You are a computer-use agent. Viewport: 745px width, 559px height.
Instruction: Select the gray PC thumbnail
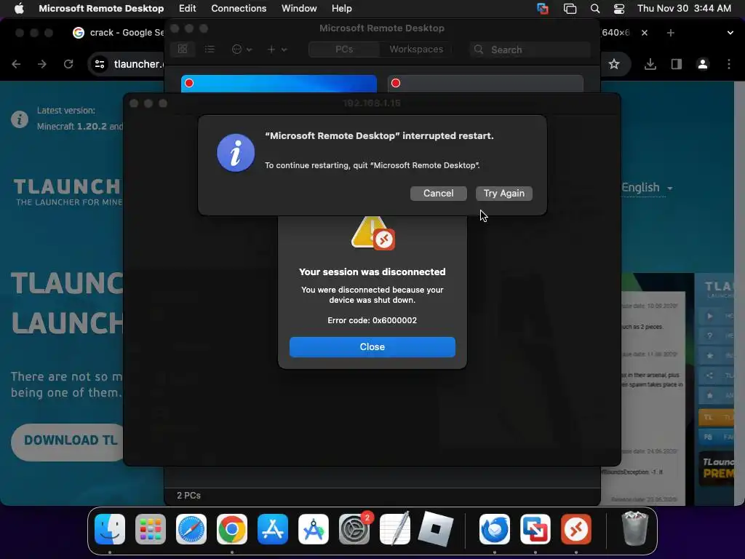coord(485,84)
